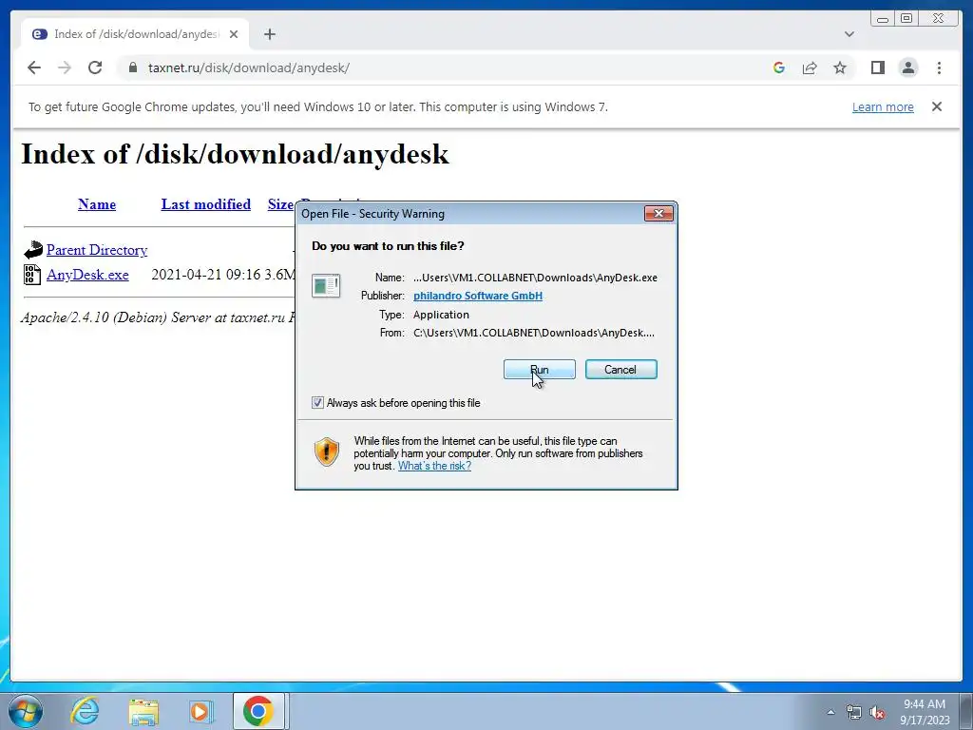Click the Apache/2.4.10 (Debian) server footer
Screen dimensions: 973x730
[158, 317]
